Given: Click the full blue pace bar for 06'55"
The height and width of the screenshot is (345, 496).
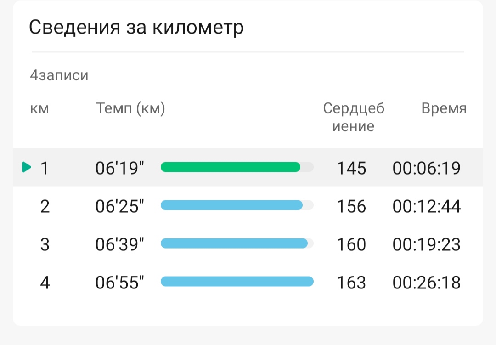Looking at the screenshot, I should click(237, 282).
